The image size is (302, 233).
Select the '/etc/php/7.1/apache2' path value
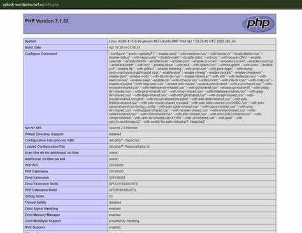pyautogui.click(x=124, y=140)
